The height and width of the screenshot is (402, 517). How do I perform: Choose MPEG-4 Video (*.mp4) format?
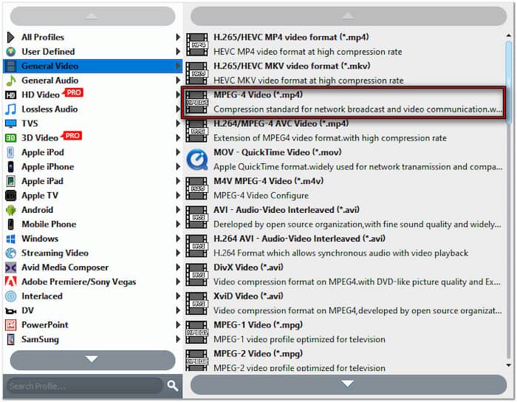[x=344, y=102]
